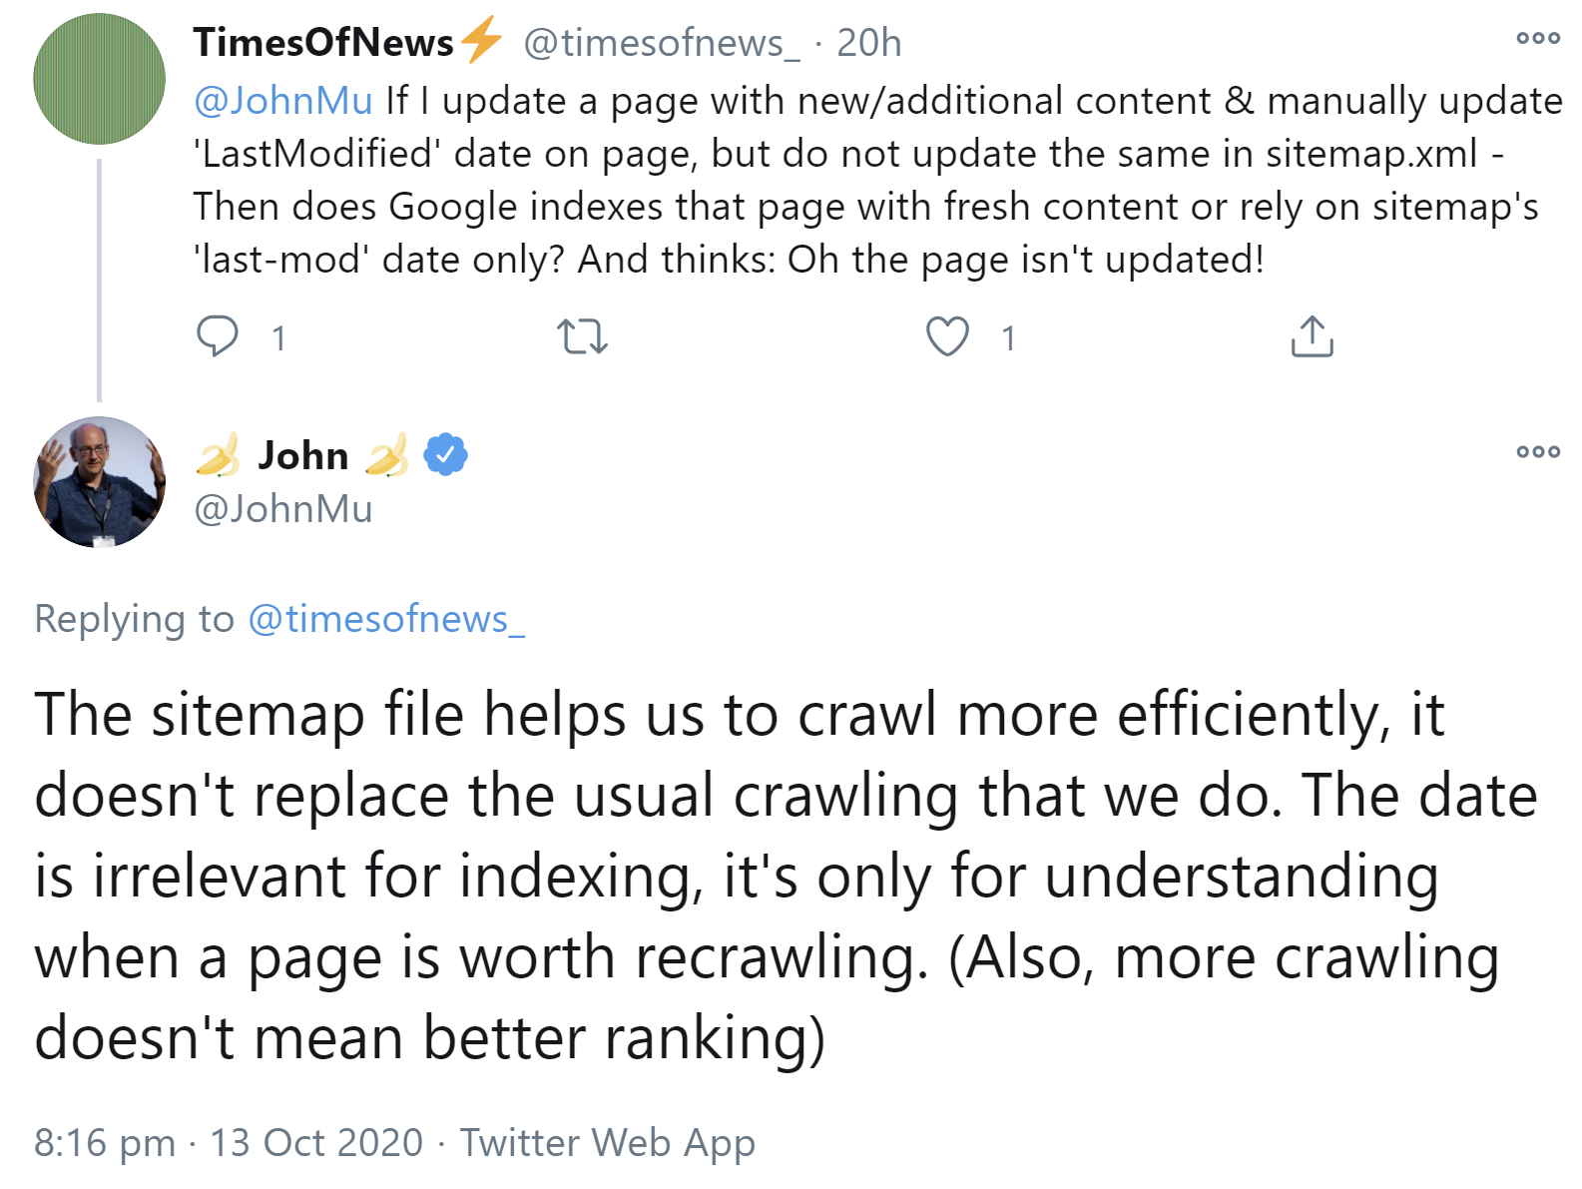The height and width of the screenshot is (1189, 1582).
Task: Click the like count of 1
Action: click(x=1007, y=339)
